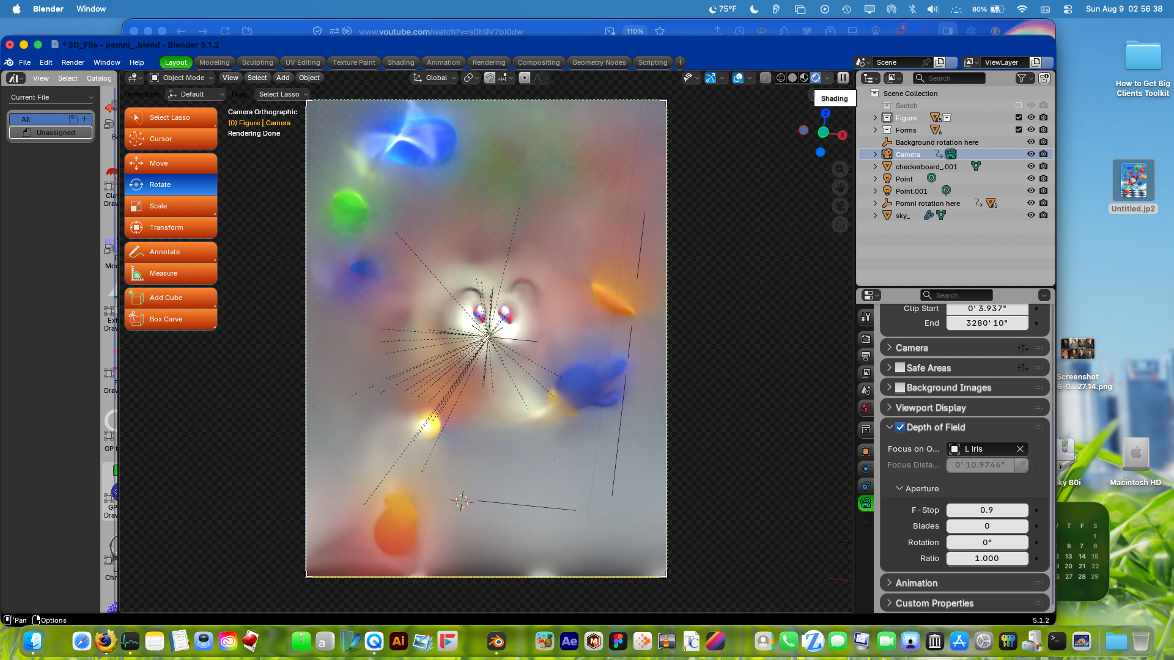Choose the Scale tool
The width and height of the screenshot is (1174, 660).
[x=171, y=206]
